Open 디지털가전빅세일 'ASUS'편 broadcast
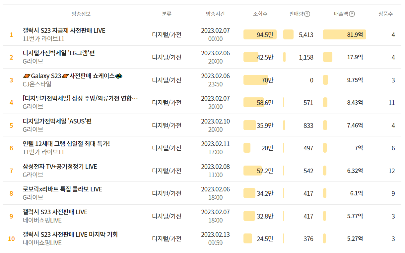405x253 pixels. coord(57,121)
